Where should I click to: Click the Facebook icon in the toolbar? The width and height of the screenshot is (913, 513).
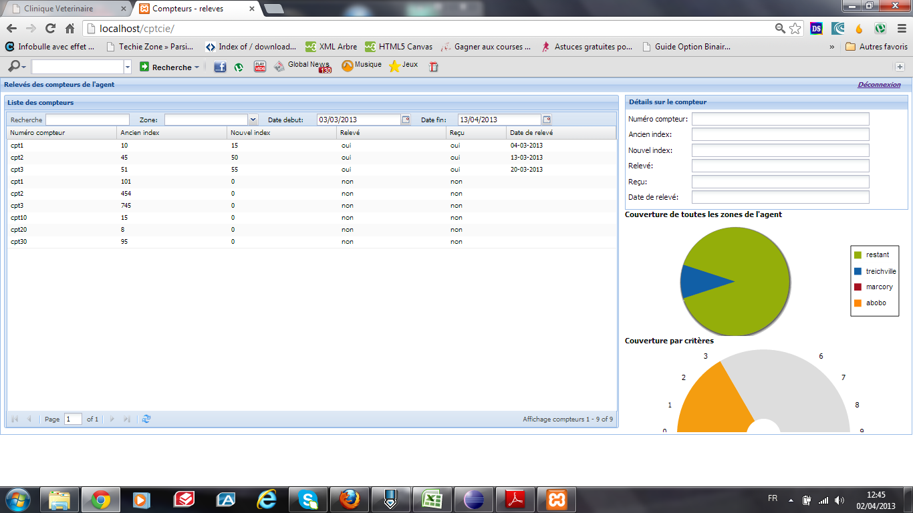tap(219, 67)
